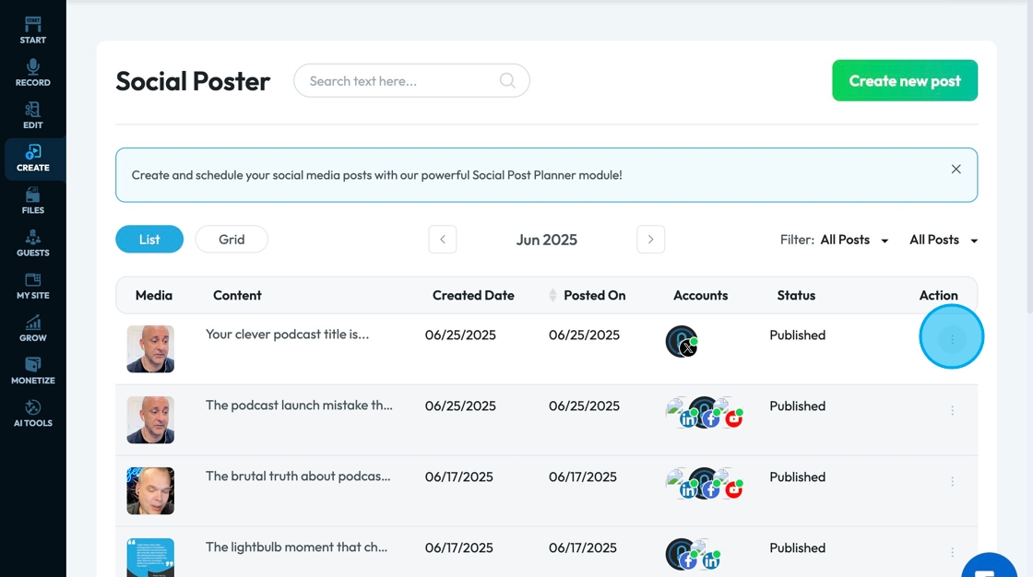Open the Record section in sidebar

pyautogui.click(x=32, y=73)
